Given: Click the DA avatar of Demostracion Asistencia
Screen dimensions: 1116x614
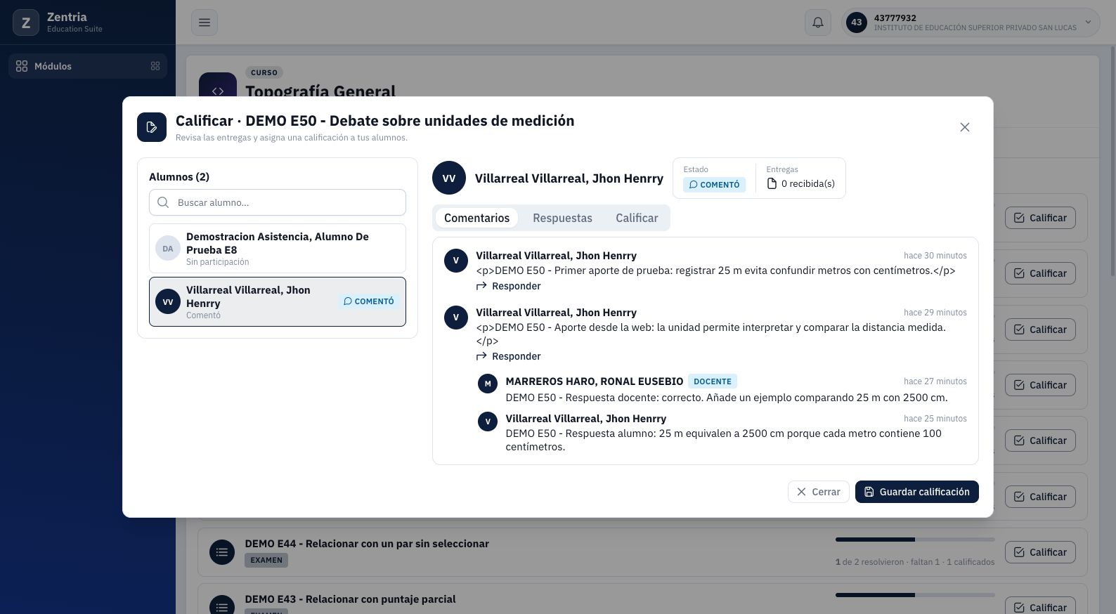Looking at the screenshot, I should point(168,248).
